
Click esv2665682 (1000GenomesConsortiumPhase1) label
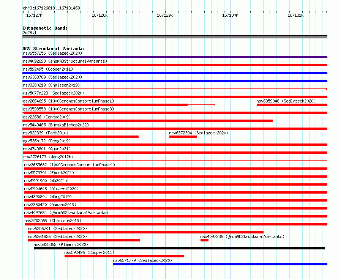point(69,165)
